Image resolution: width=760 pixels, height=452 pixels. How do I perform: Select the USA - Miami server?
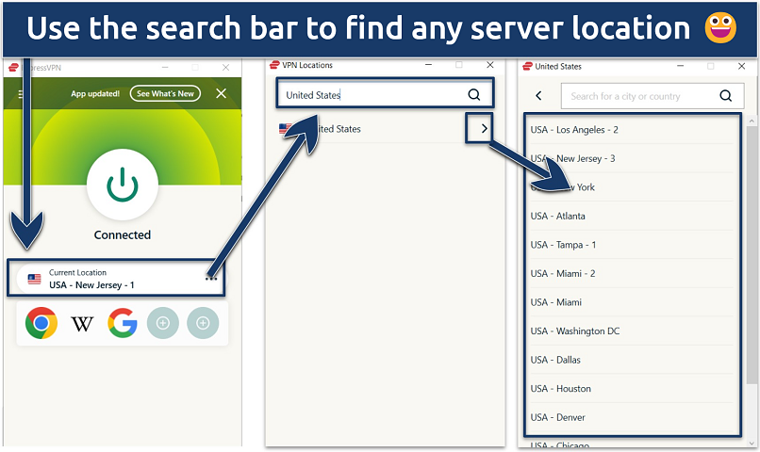pos(632,302)
